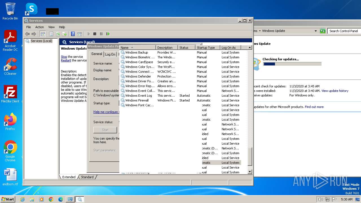Image resolution: width=361 pixels, height=203 pixels.
Task: Switch to the Extended view tab
Action: 69,177
